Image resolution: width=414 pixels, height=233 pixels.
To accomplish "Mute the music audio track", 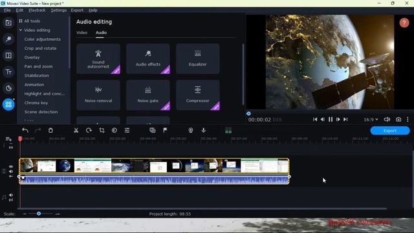I will click(x=11, y=195).
